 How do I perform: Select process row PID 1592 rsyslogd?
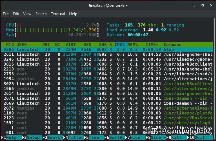point(107,123)
